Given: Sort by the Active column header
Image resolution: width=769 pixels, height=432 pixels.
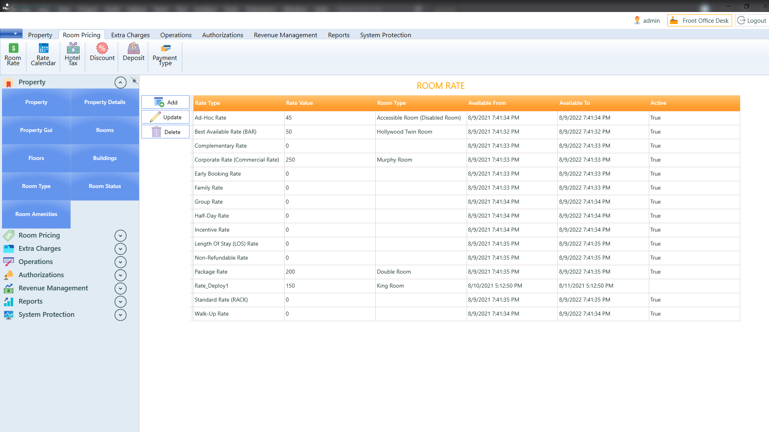Looking at the screenshot, I should click(x=694, y=103).
